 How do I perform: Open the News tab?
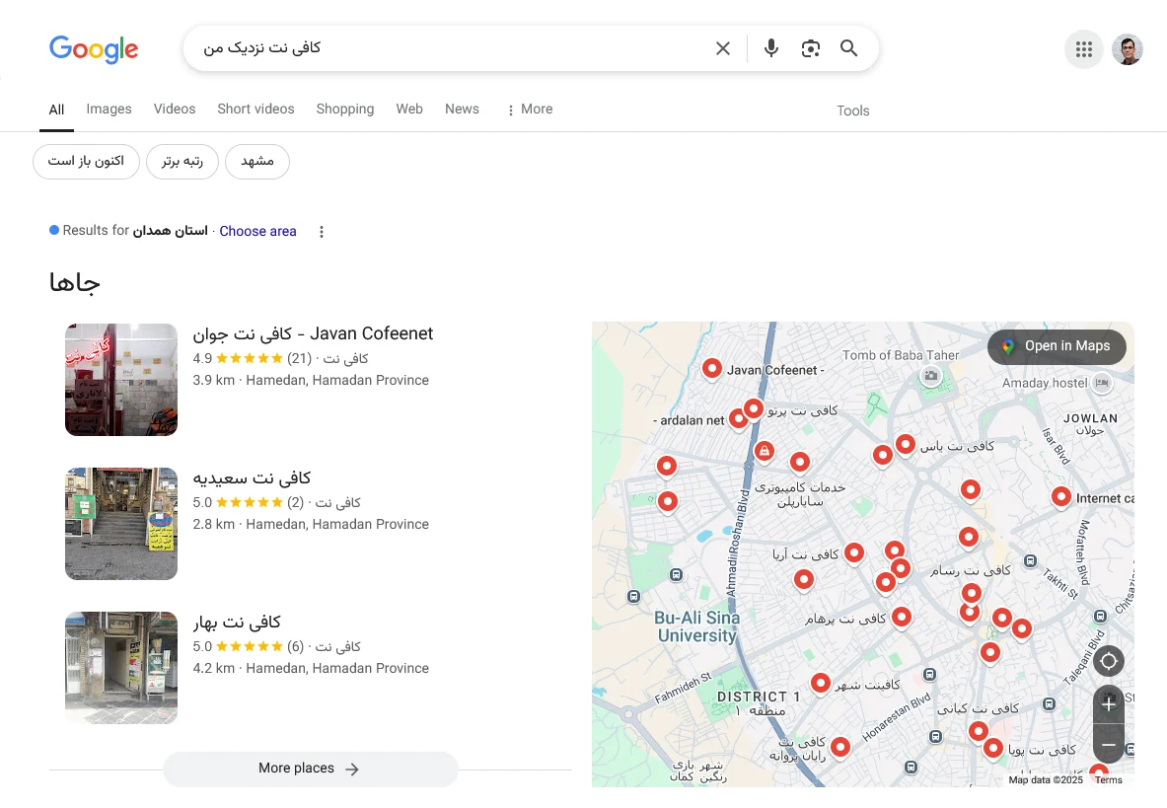[x=463, y=110]
